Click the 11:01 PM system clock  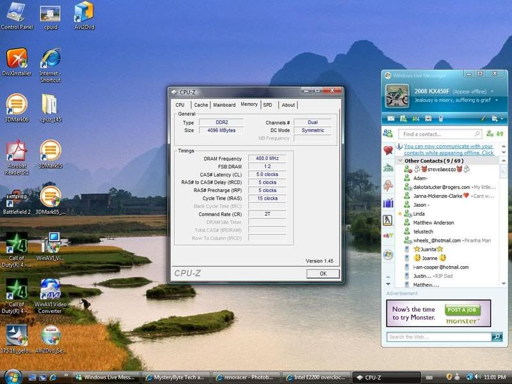tap(495, 377)
